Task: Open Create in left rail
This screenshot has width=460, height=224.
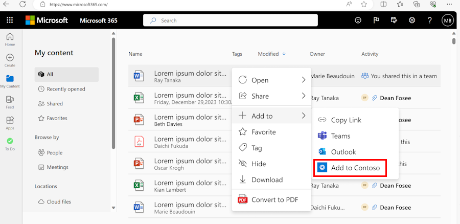Action: click(x=10, y=60)
